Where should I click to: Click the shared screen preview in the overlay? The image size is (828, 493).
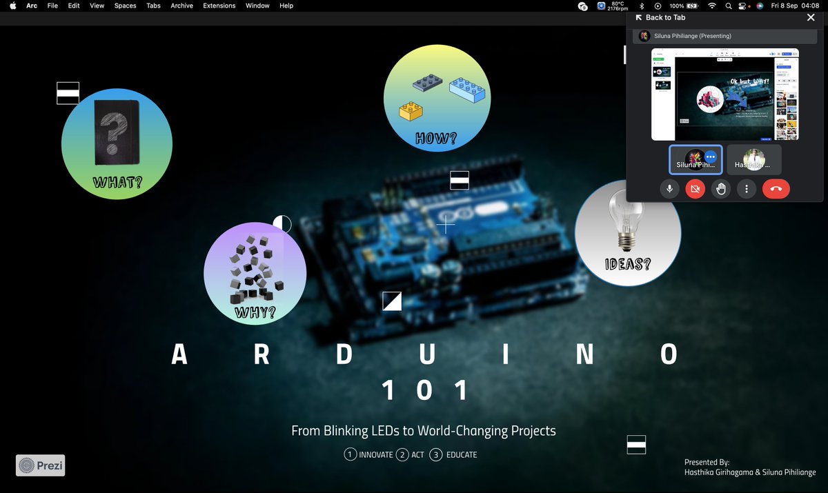[x=725, y=94]
